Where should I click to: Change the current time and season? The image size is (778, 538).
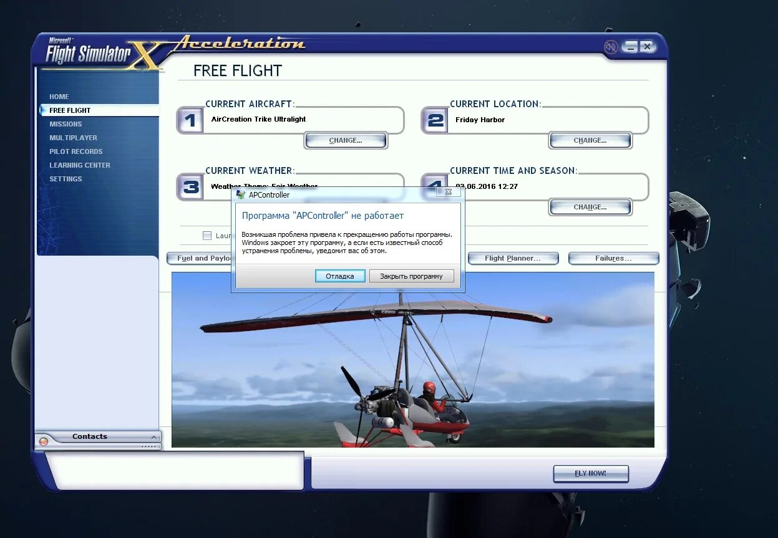[590, 207]
